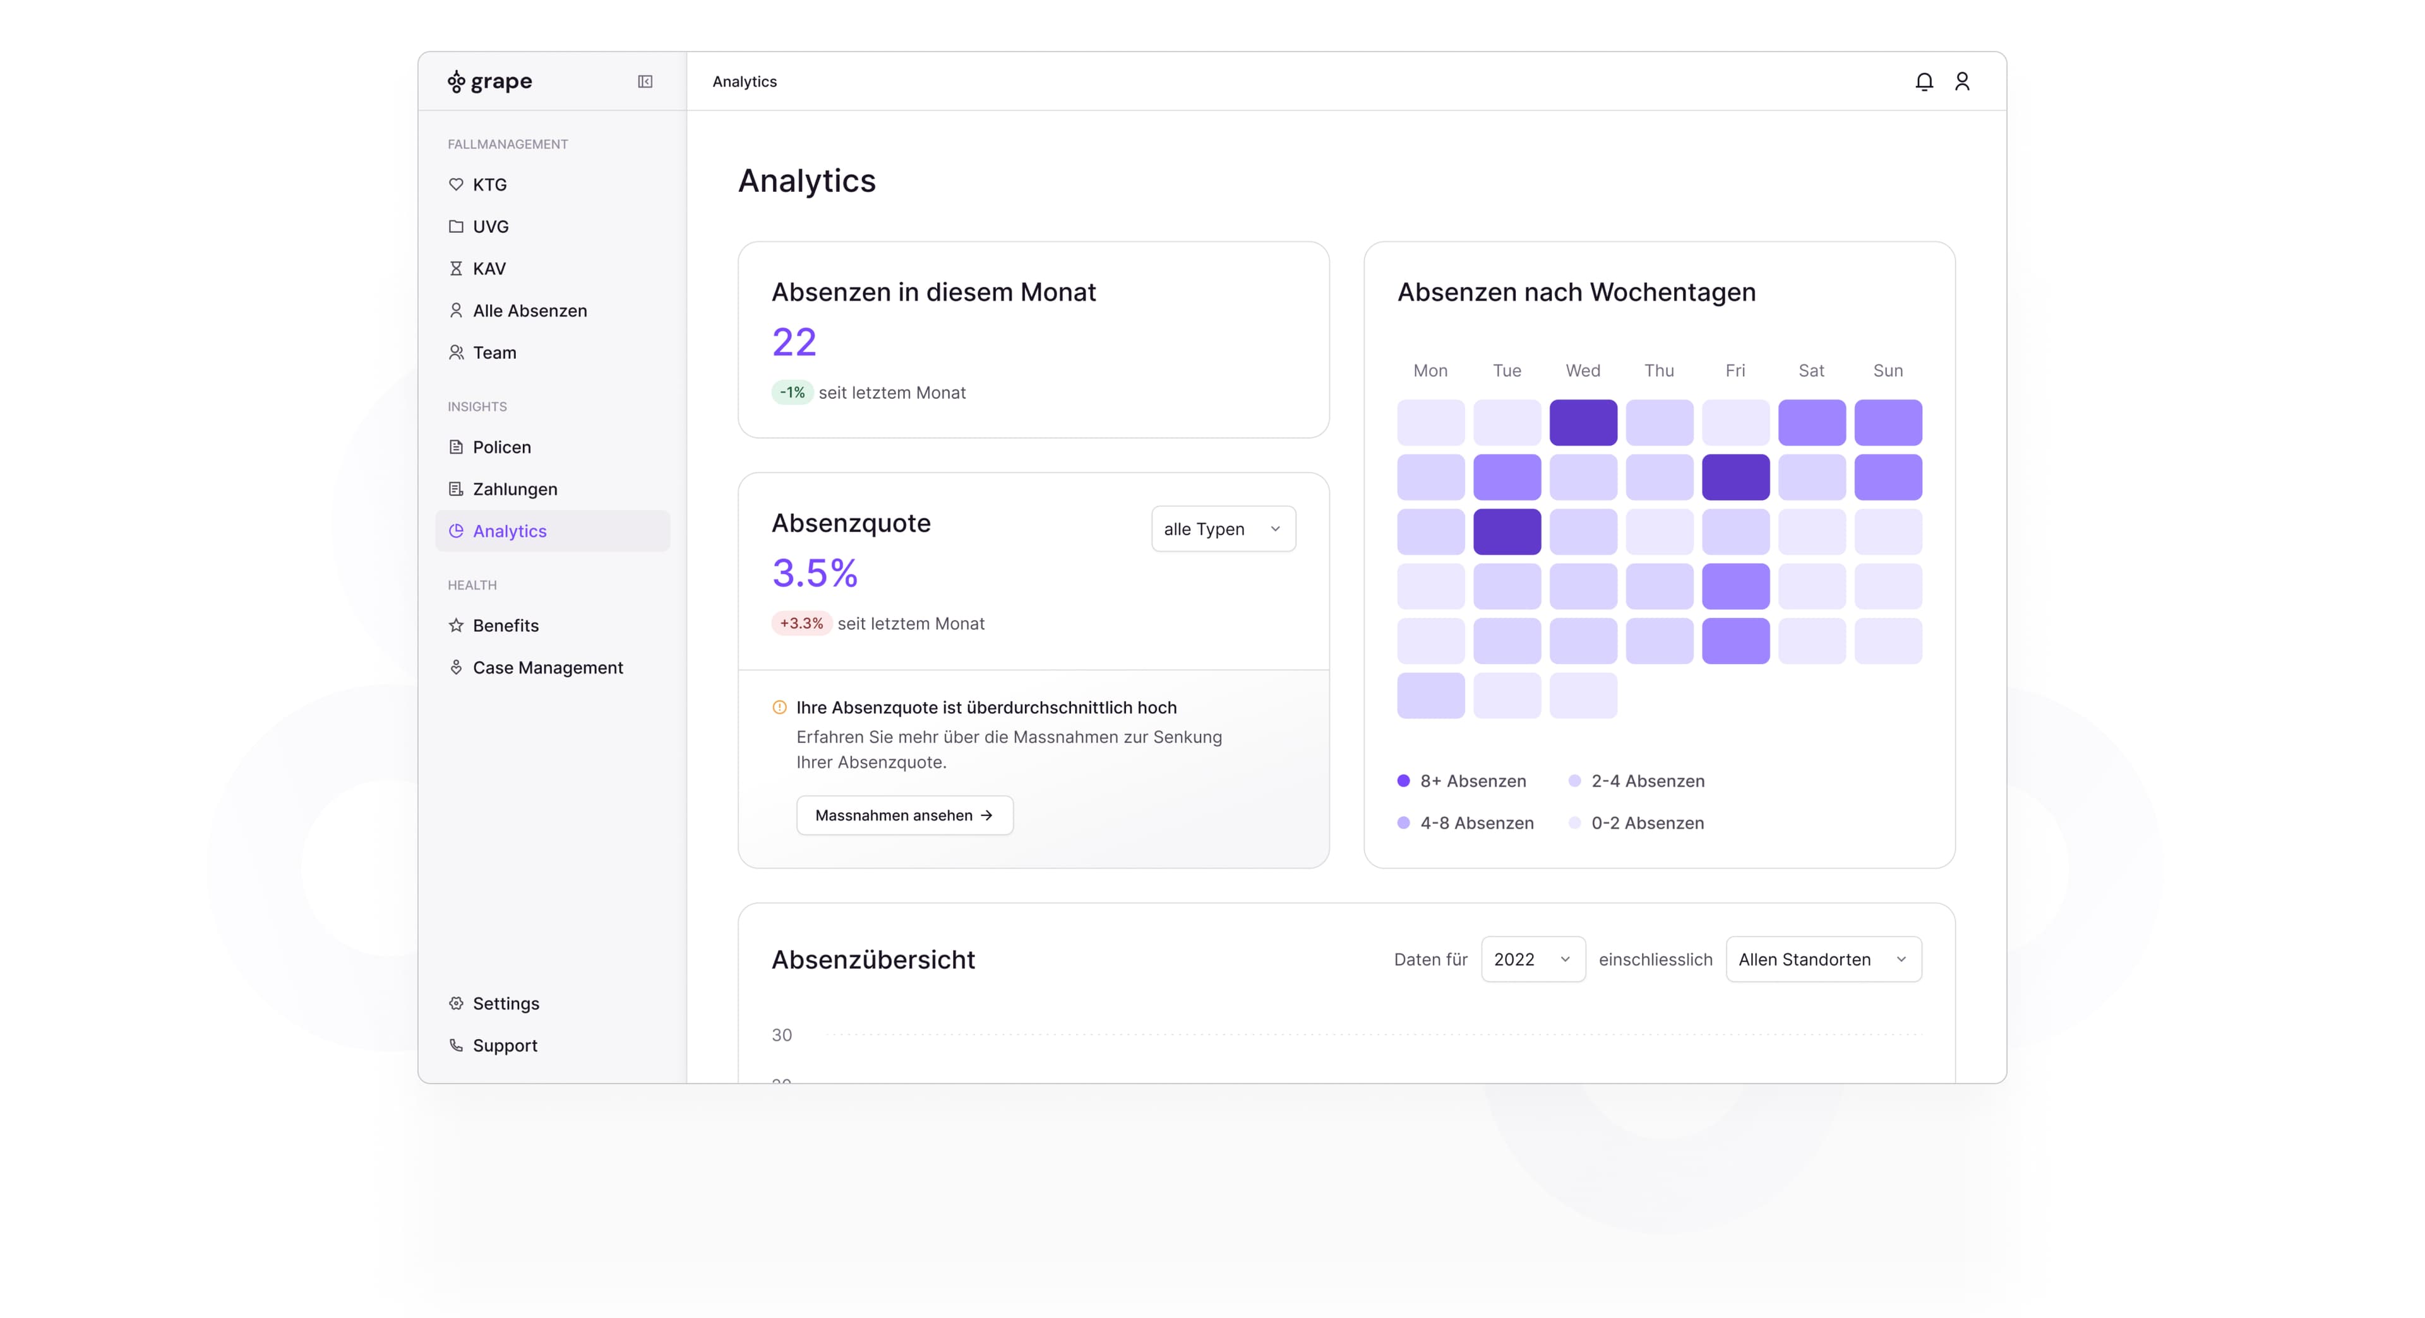
Task: Open the alle Typen dropdown
Action: [1222, 529]
